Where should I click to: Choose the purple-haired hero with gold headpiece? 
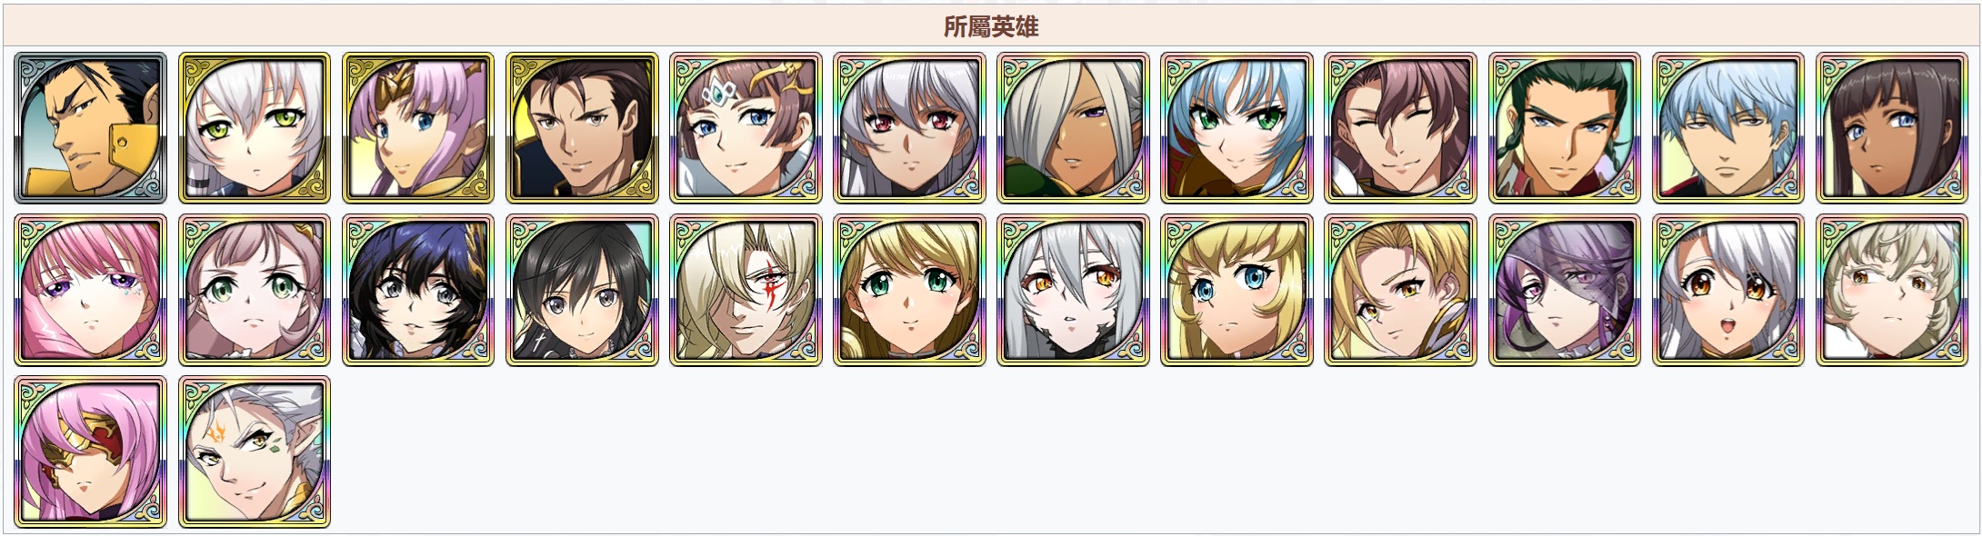(418, 127)
